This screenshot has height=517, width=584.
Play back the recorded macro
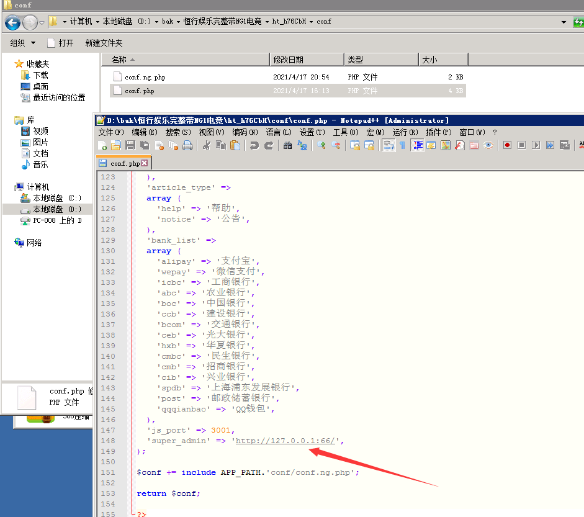point(536,145)
